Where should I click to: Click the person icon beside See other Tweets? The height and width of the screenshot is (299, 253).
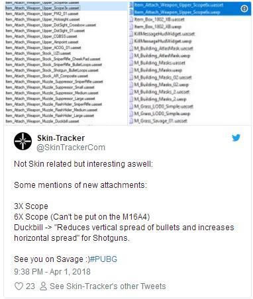pos(43,286)
